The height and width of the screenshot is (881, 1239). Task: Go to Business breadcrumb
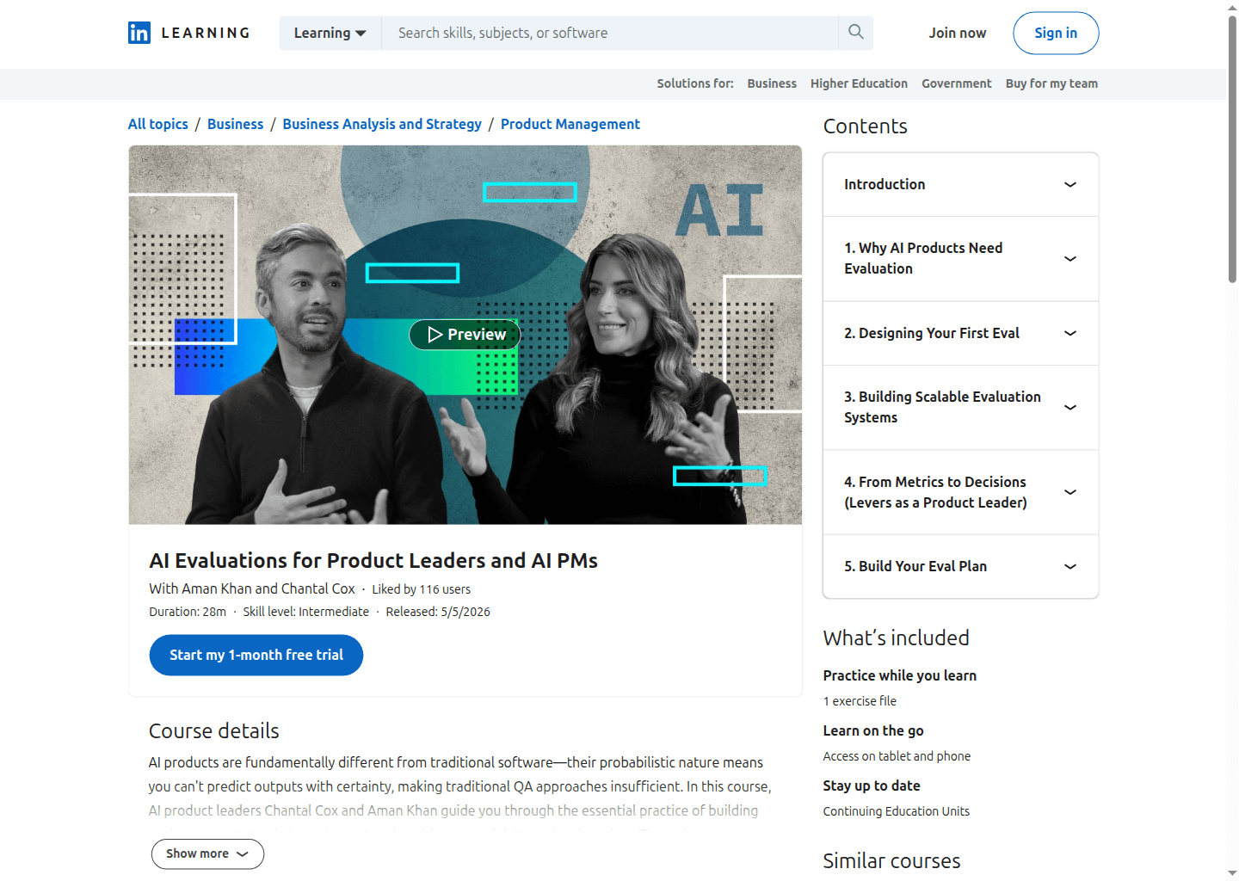point(235,124)
